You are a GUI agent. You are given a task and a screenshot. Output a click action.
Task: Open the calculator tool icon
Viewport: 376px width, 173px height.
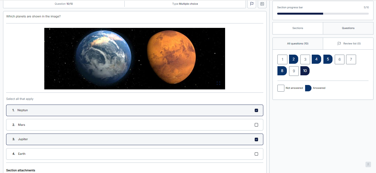pos(262,4)
